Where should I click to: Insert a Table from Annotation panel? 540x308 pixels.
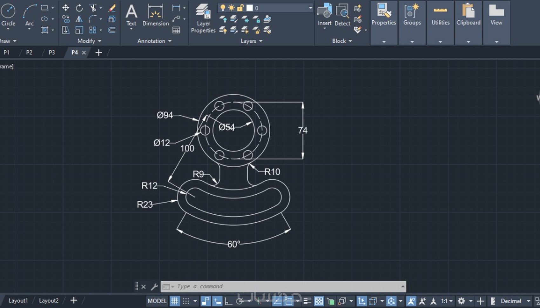pyautogui.click(x=176, y=30)
